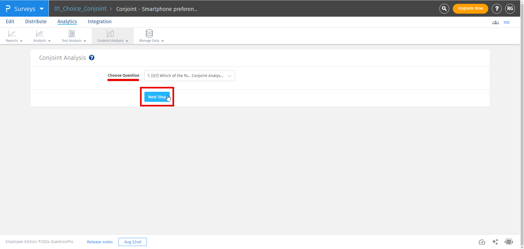Open the chat bubble icon in footer
The image size is (524, 249).
[x=509, y=242]
